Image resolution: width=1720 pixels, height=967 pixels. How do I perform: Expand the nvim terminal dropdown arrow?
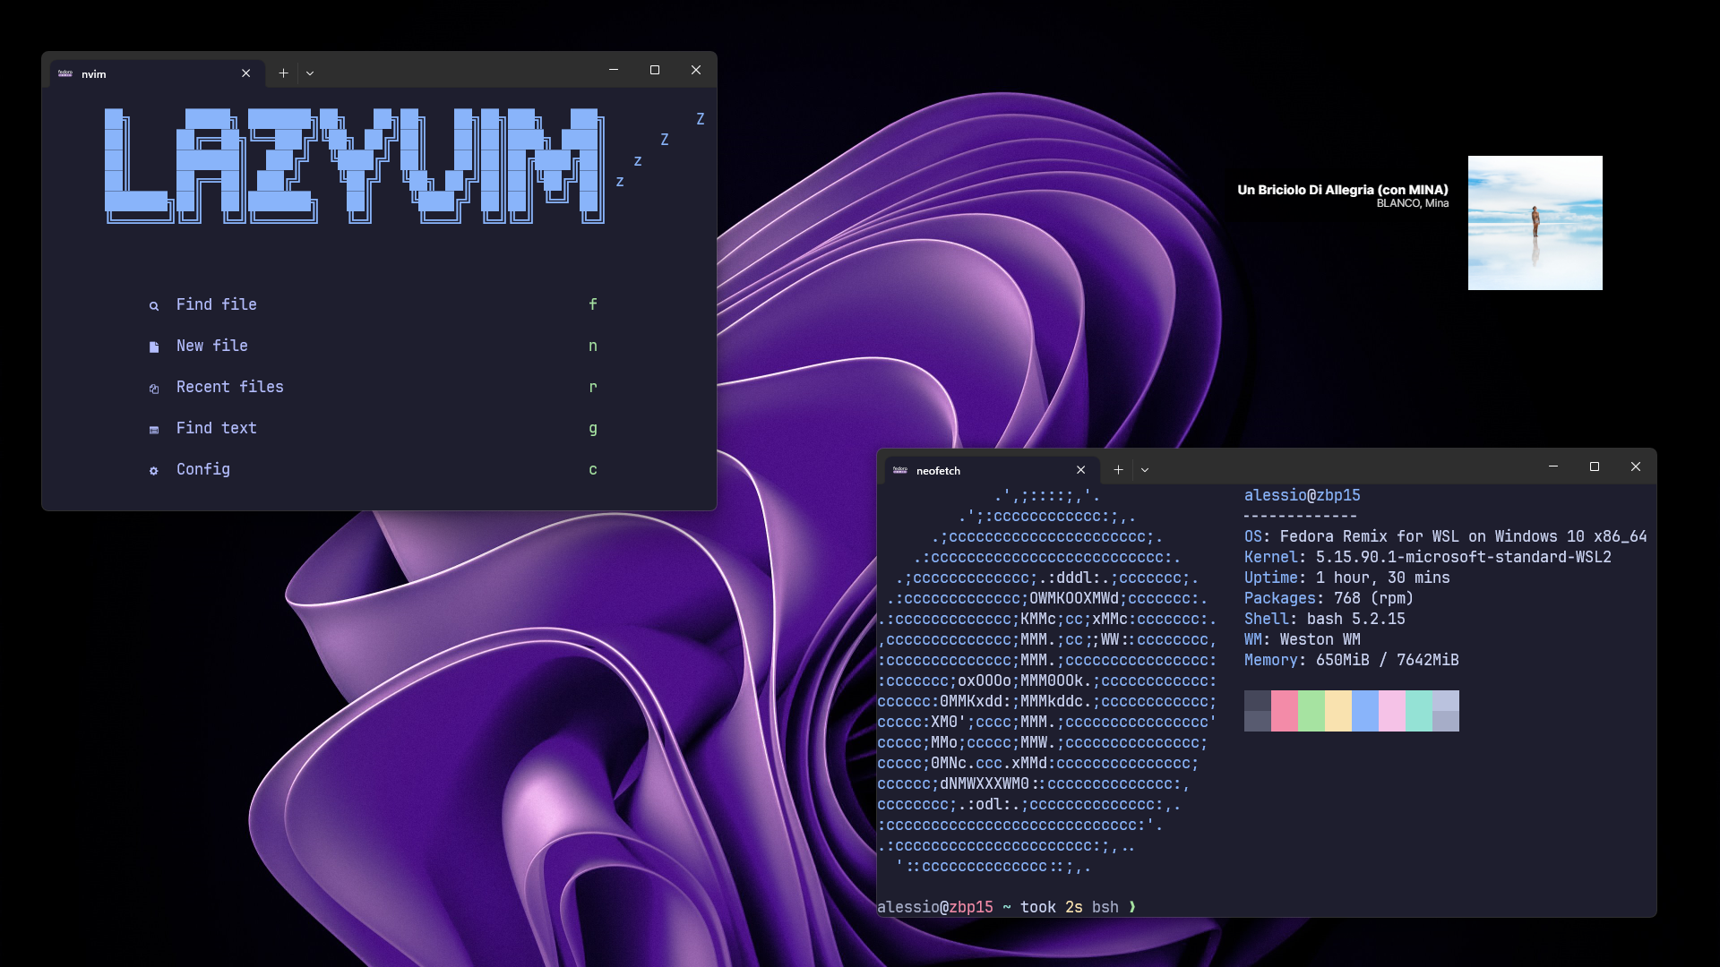click(309, 73)
